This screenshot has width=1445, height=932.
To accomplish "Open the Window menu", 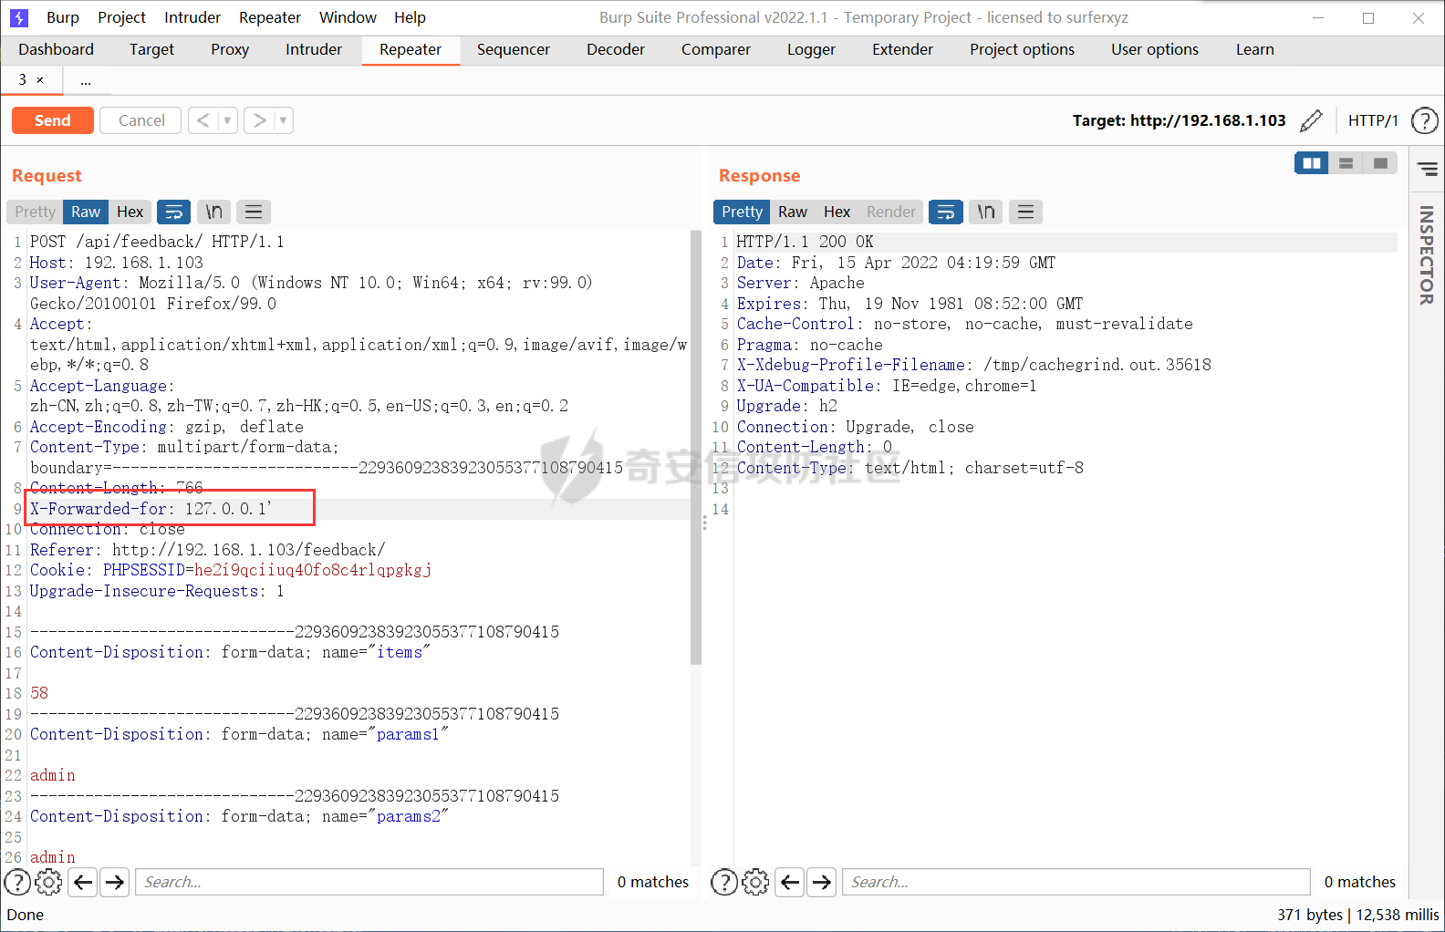I will pyautogui.click(x=348, y=17).
